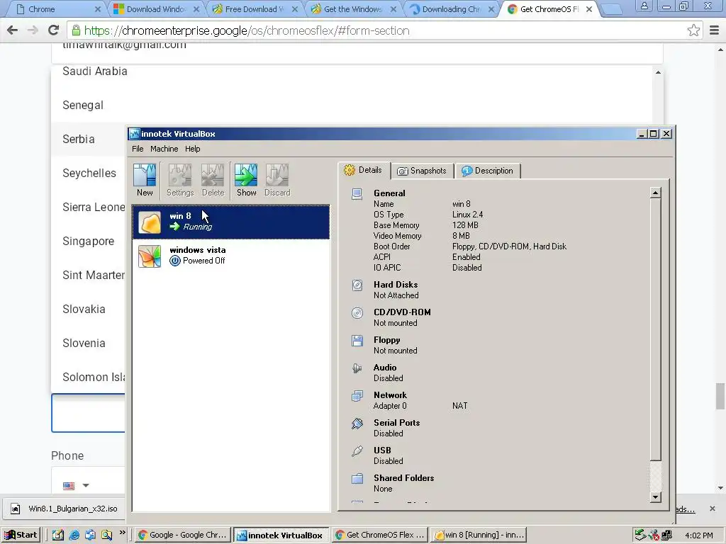Bookmark page with the star icon
The image size is (726, 544).
coord(693,30)
